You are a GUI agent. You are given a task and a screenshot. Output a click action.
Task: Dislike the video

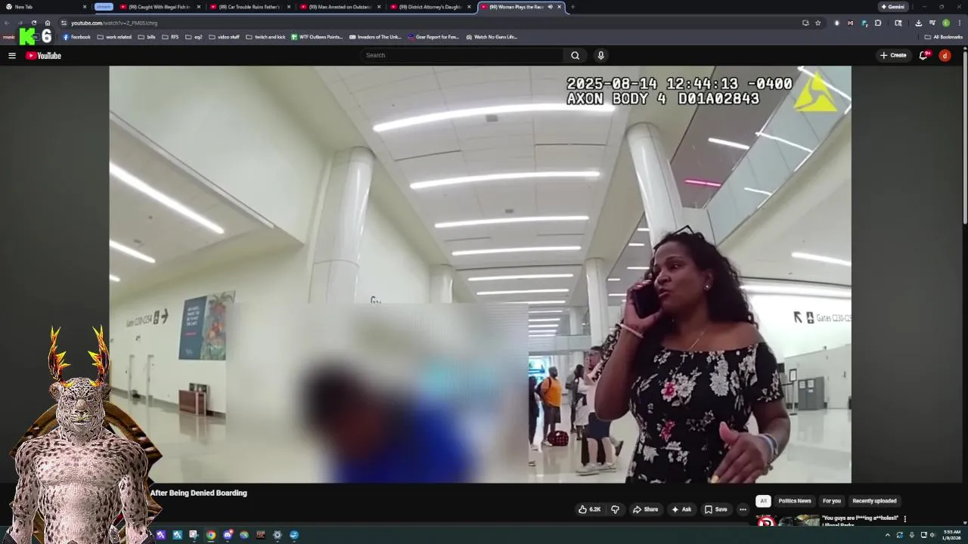(x=615, y=509)
